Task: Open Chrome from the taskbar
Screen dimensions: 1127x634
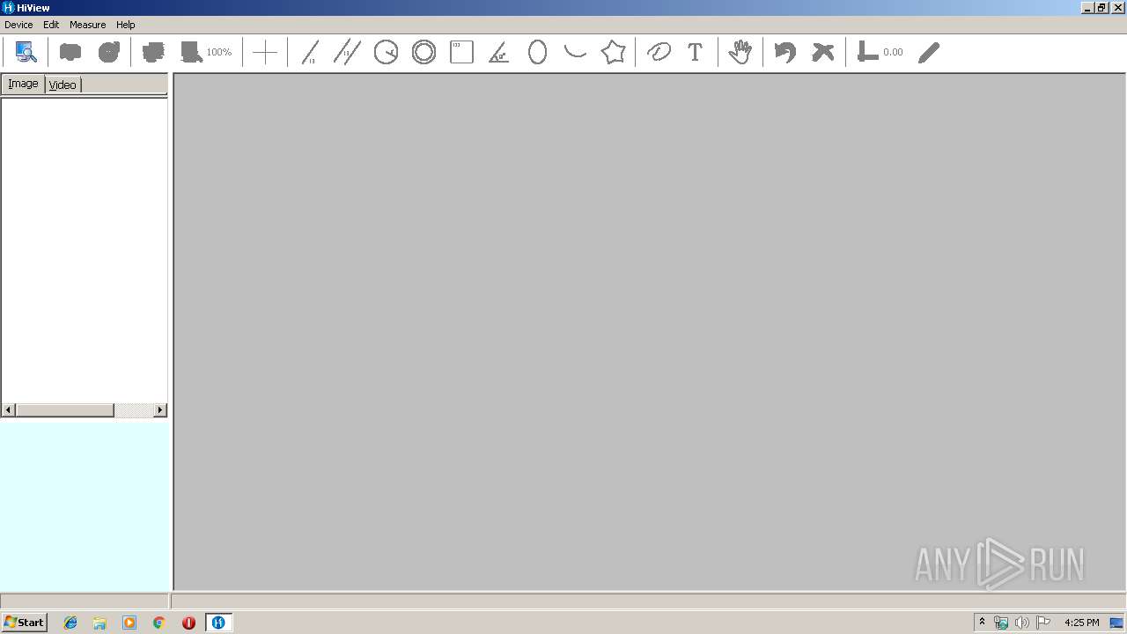Action: click(x=158, y=623)
